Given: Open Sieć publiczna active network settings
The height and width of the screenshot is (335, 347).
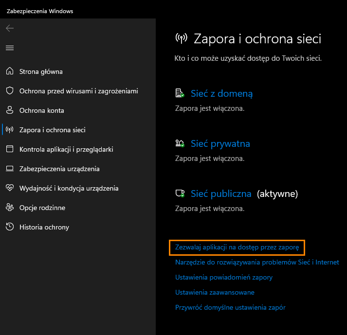Looking at the screenshot, I should [x=221, y=194].
